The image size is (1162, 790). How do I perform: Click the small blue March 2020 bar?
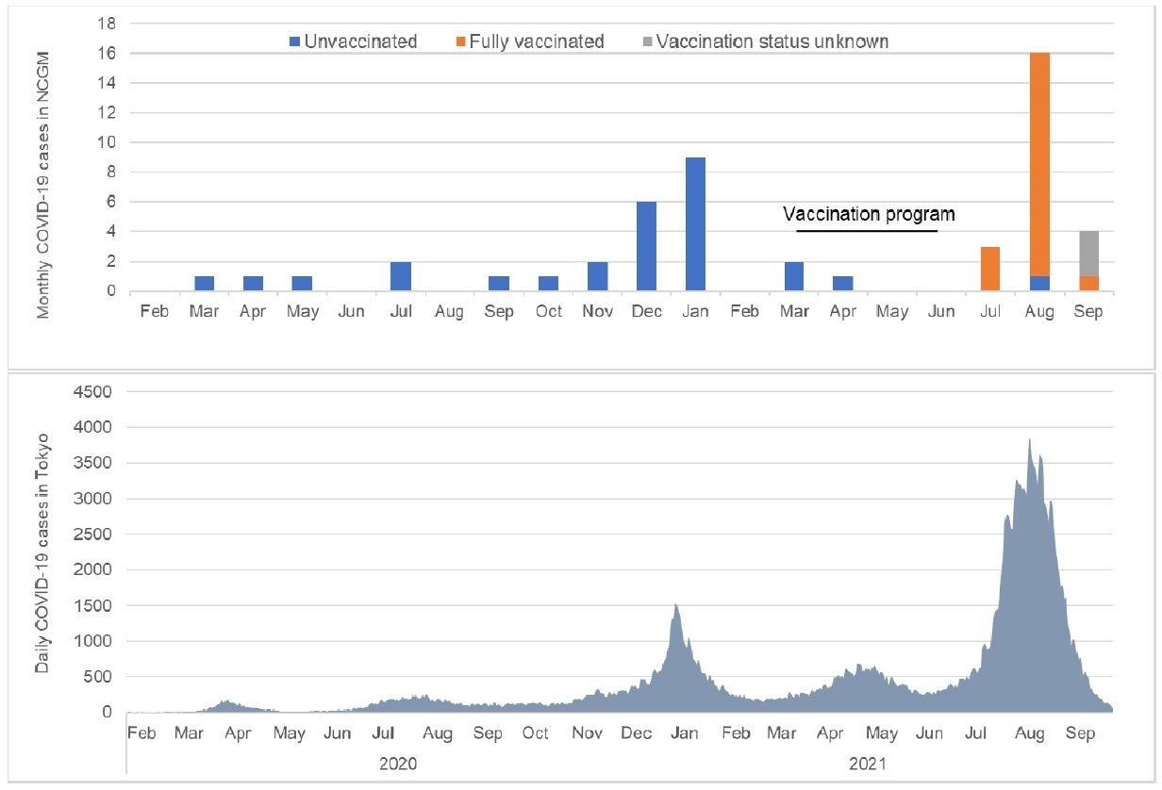pos(205,283)
